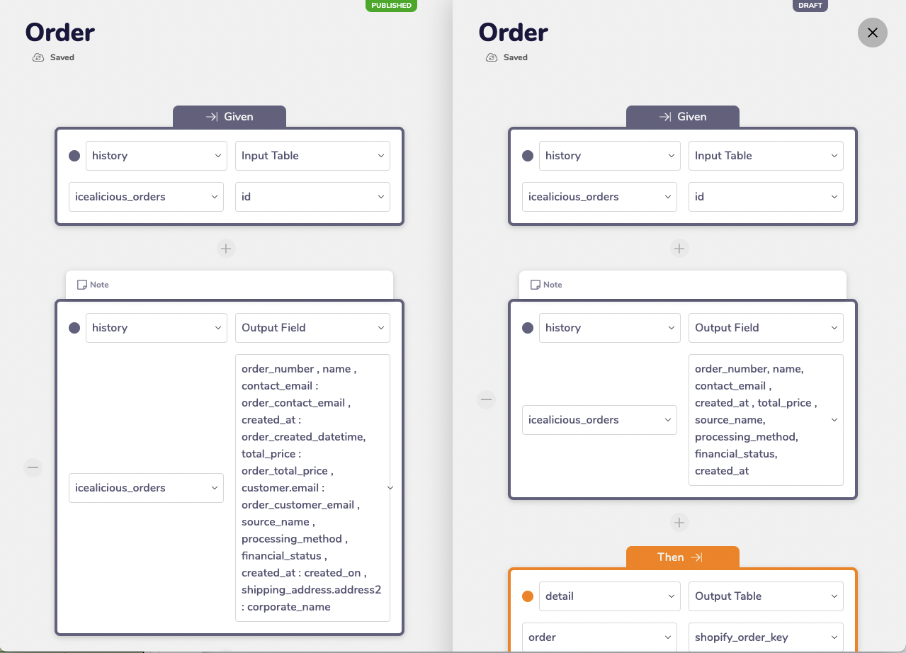Click the DRAFT status badge
906x653 pixels.
tap(810, 6)
